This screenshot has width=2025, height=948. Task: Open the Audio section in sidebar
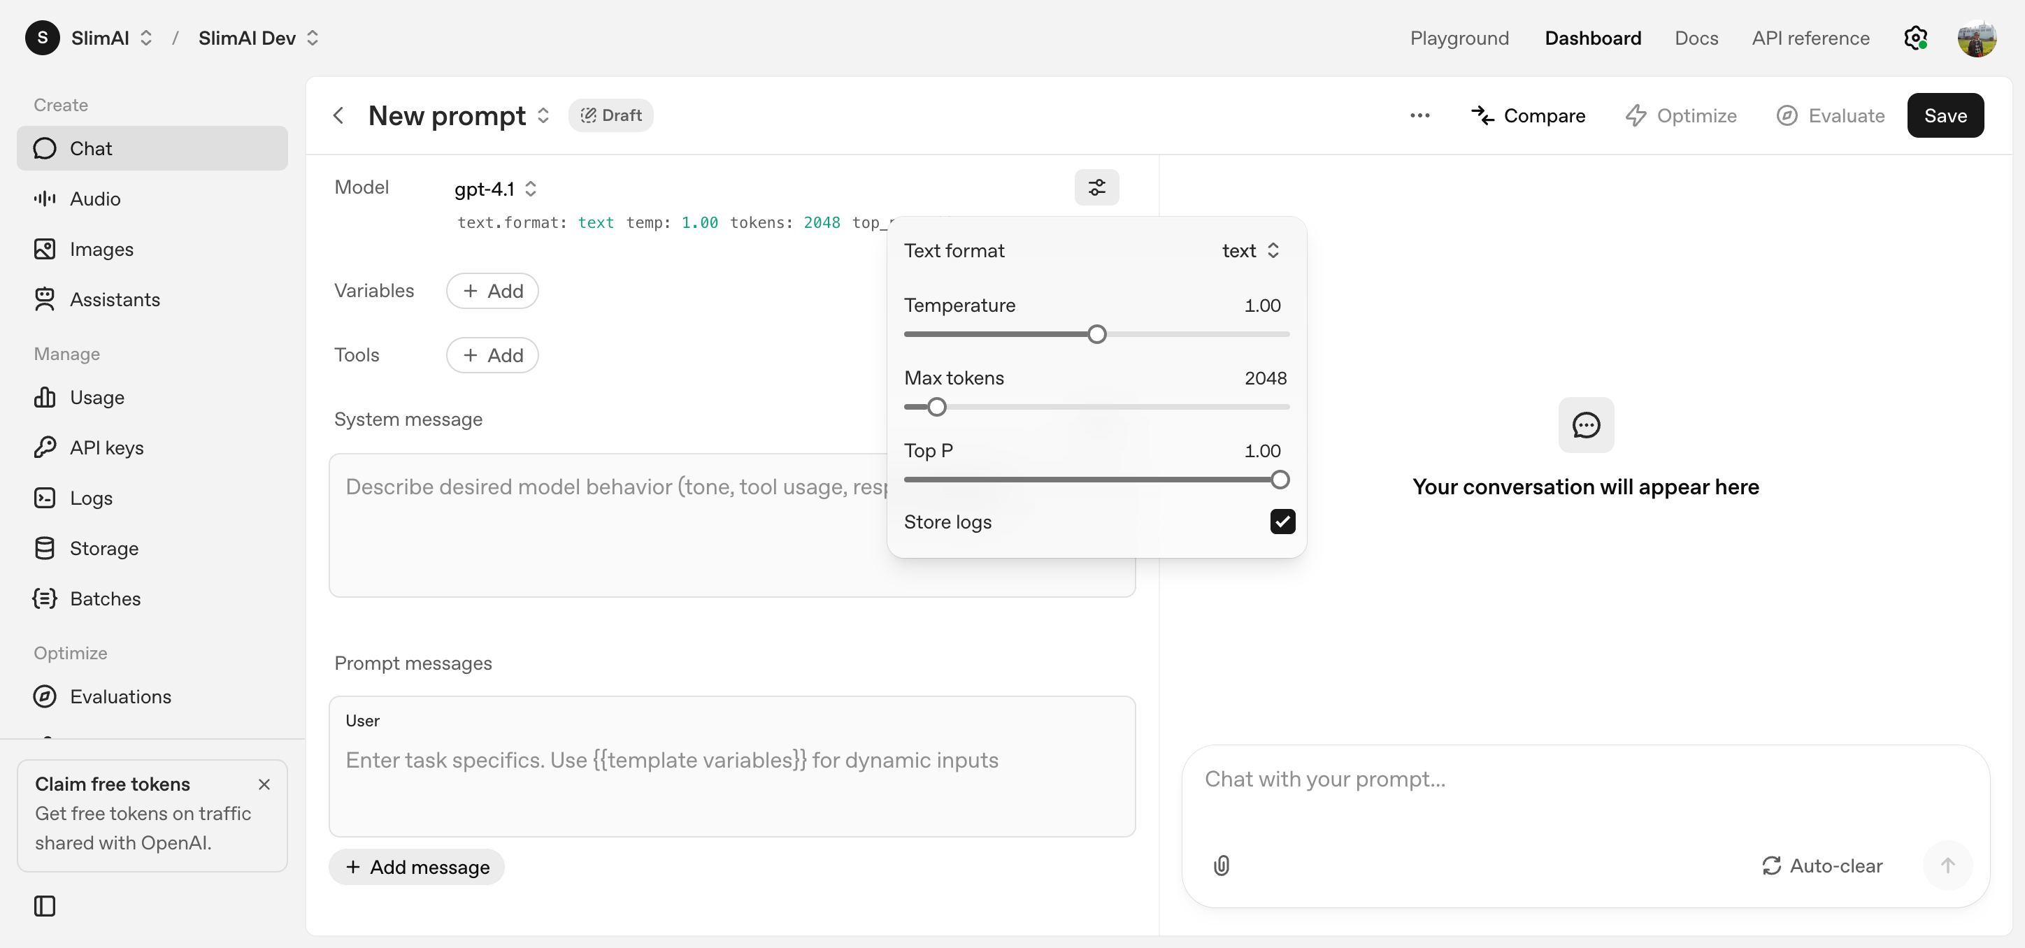coord(152,198)
